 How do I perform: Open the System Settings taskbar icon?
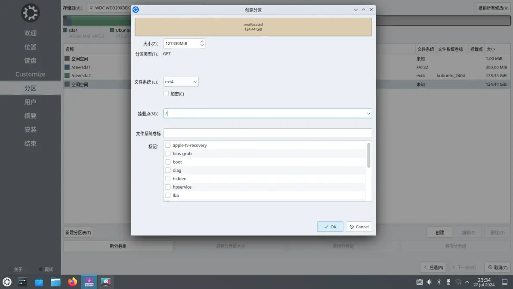tap(22, 282)
